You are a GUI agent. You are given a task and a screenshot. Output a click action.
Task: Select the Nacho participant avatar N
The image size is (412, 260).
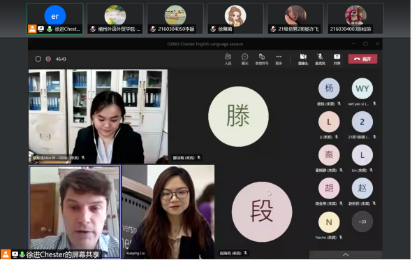(329, 222)
